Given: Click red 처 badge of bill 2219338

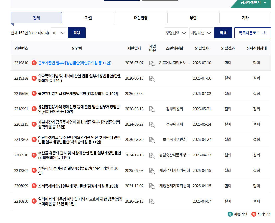Looking at the screenshot, I should point(34,78).
